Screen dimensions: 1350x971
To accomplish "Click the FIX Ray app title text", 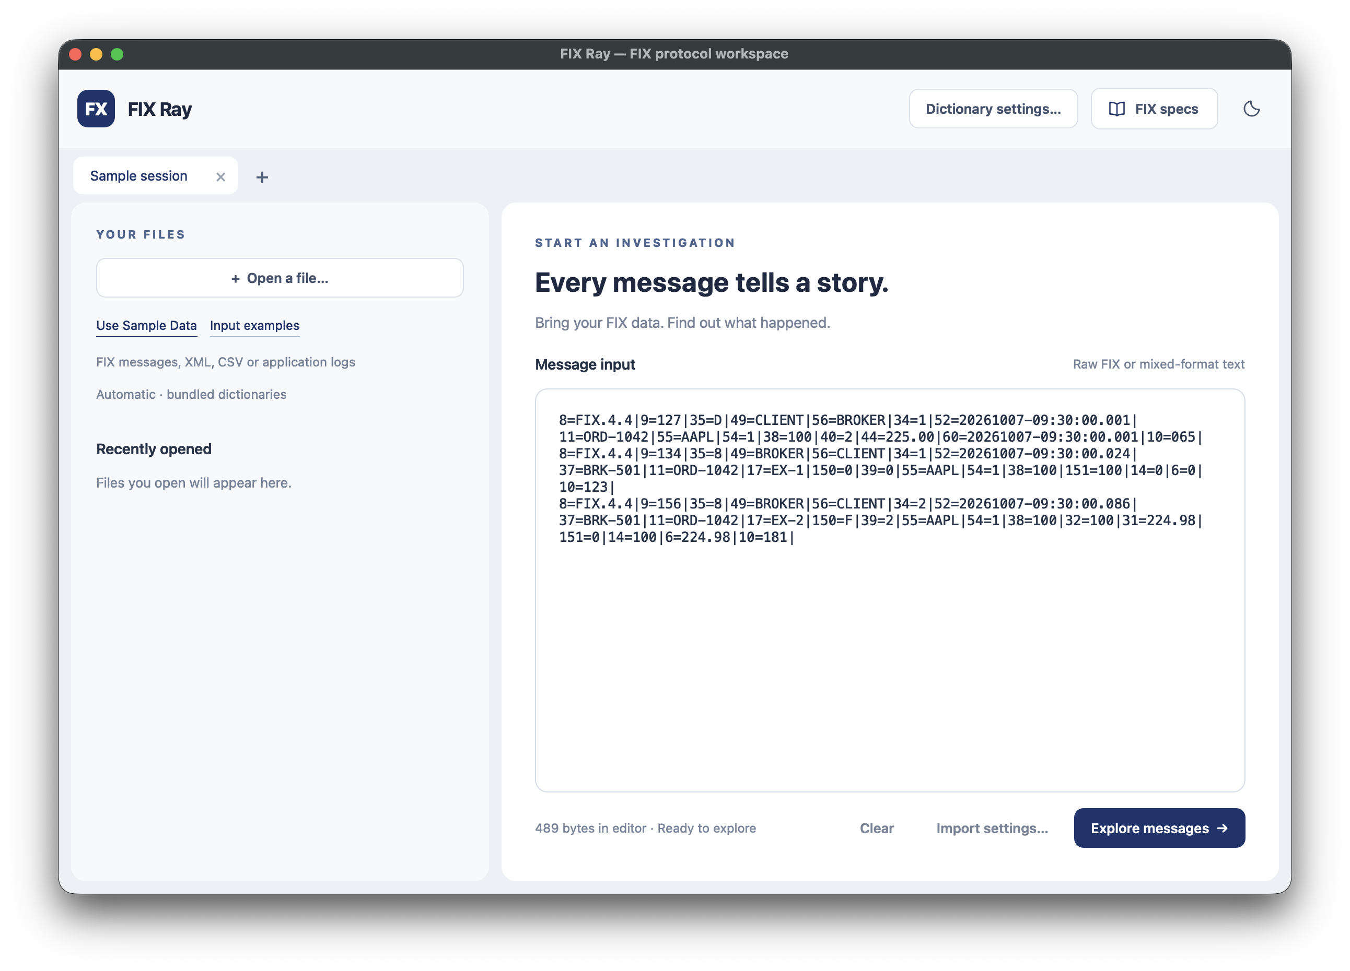I will [159, 109].
